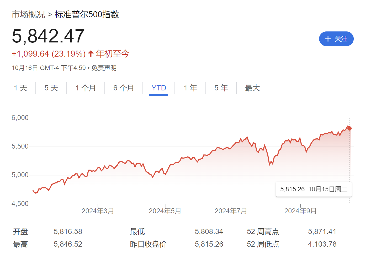Show the 1 年 chart range
This screenshot has width=365, height=255.
coord(191,88)
